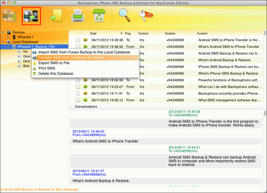Image resolution: width=267 pixels, height=193 pixels.
Task: Click the green recycle bin Delete icon
Action: point(99,15)
